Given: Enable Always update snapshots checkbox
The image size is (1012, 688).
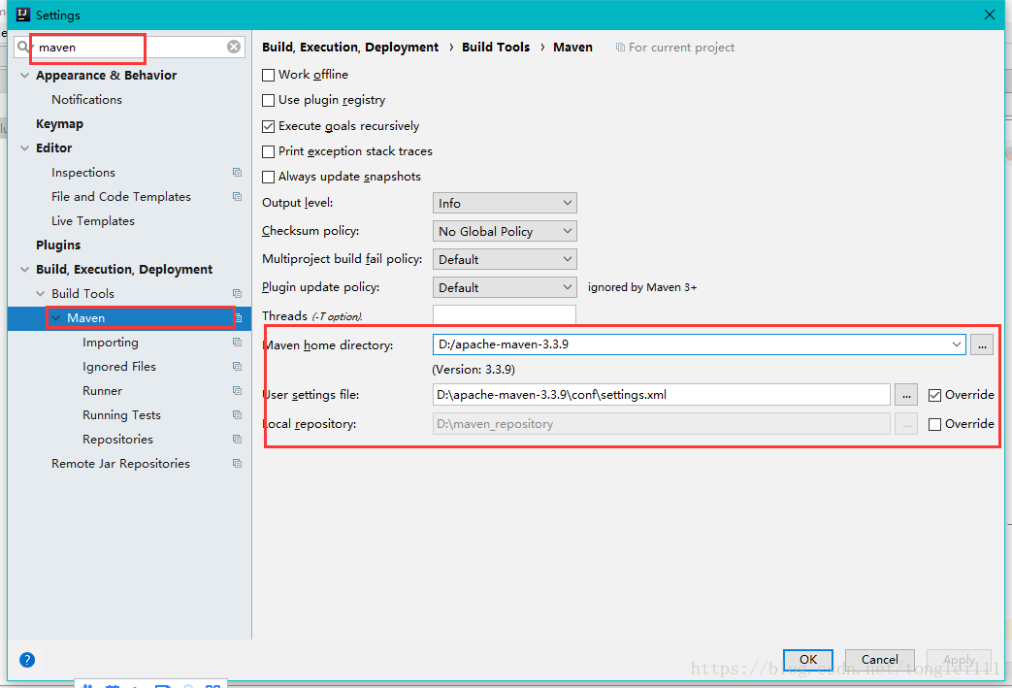Looking at the screenshot, I should (269, 177).
